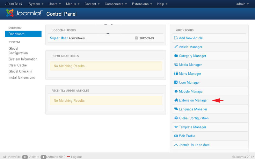Open the admin account dropdown
The width and height of the screenshot is (255, 159).
pyautogui.click(x=243, y=4)
